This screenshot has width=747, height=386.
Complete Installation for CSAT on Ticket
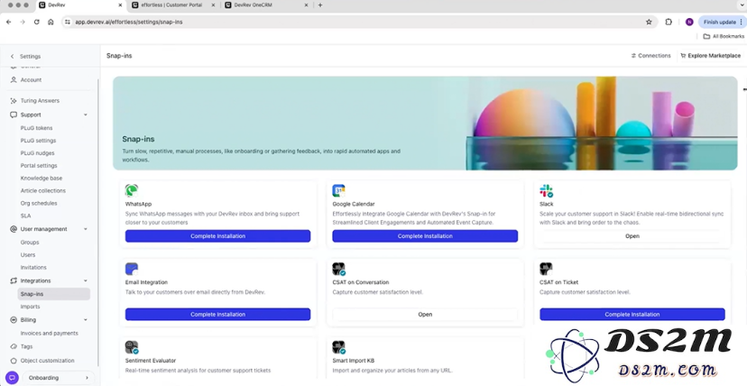click(x=632, y=314)
